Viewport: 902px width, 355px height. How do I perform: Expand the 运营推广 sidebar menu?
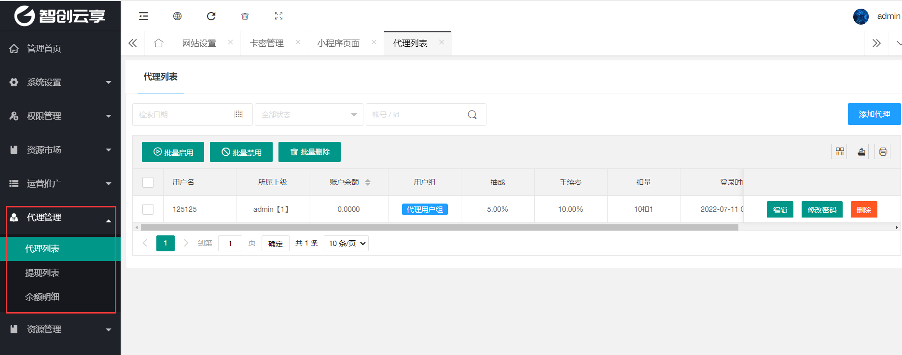60,184
